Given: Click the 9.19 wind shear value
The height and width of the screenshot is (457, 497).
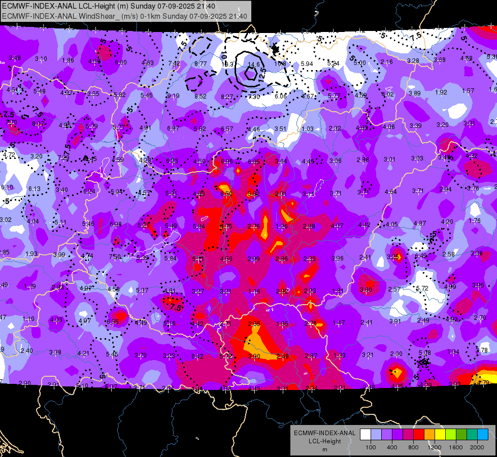Looking at the screenshot, I should tap(173, 96).
